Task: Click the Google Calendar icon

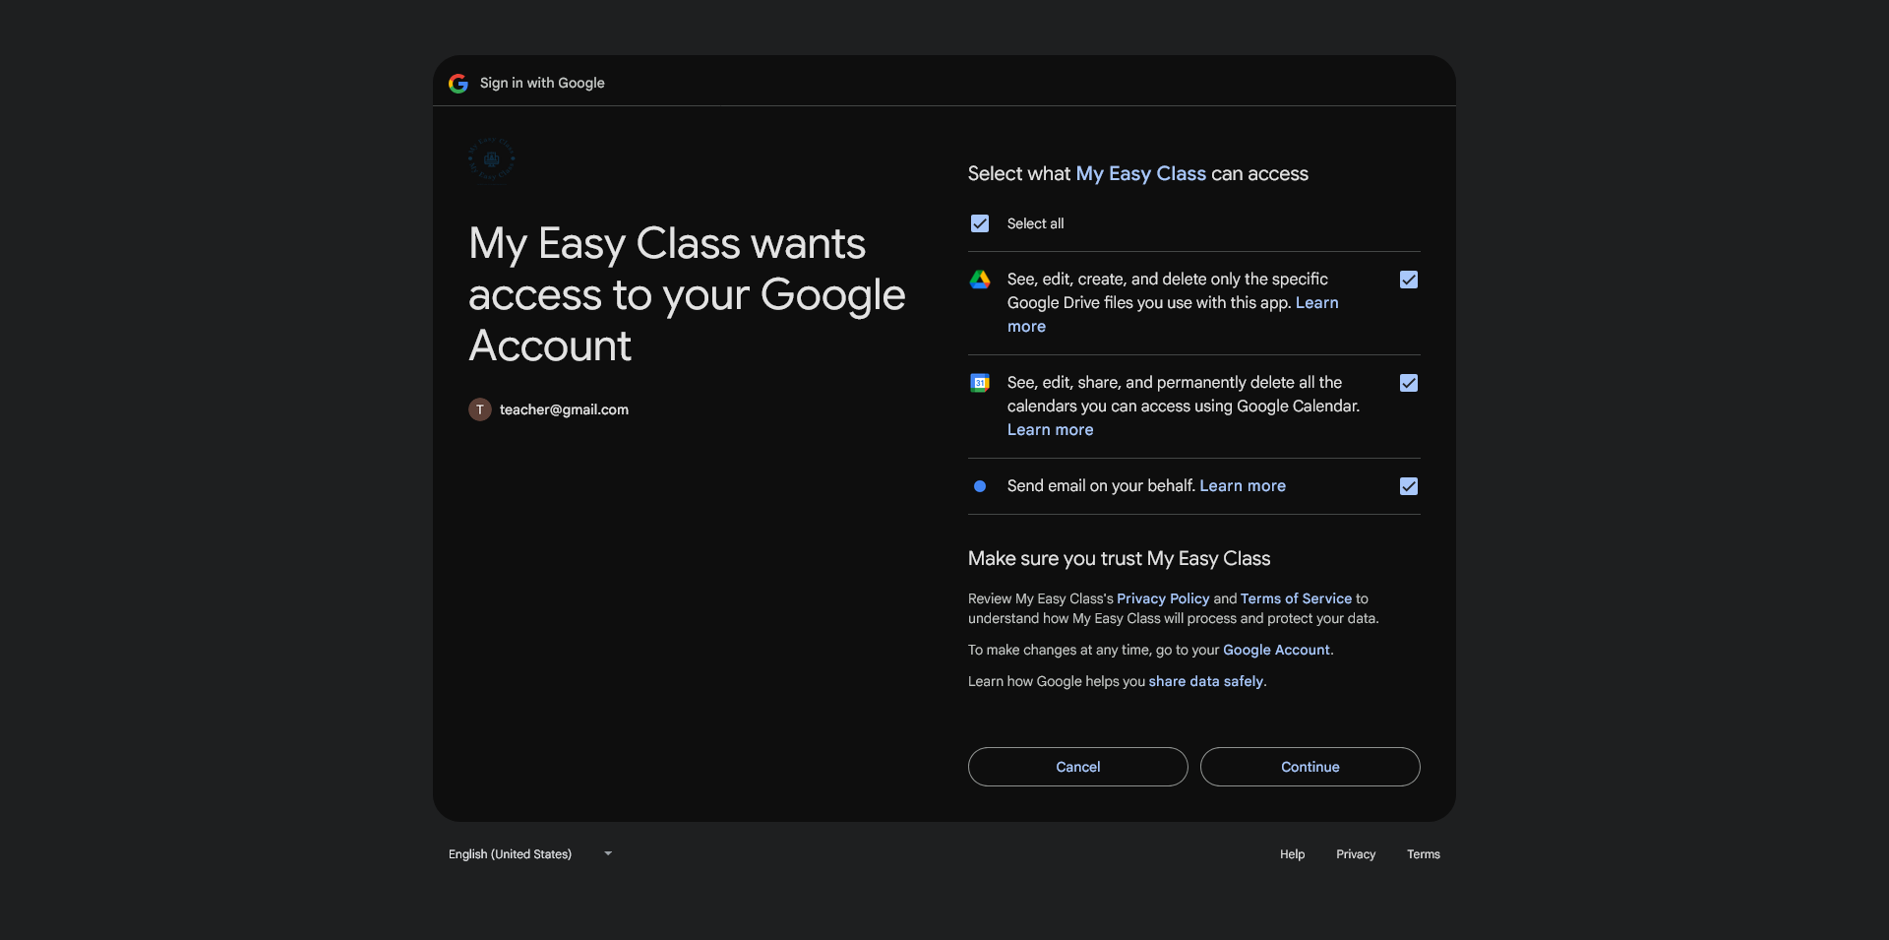Action: coord(980,383)
